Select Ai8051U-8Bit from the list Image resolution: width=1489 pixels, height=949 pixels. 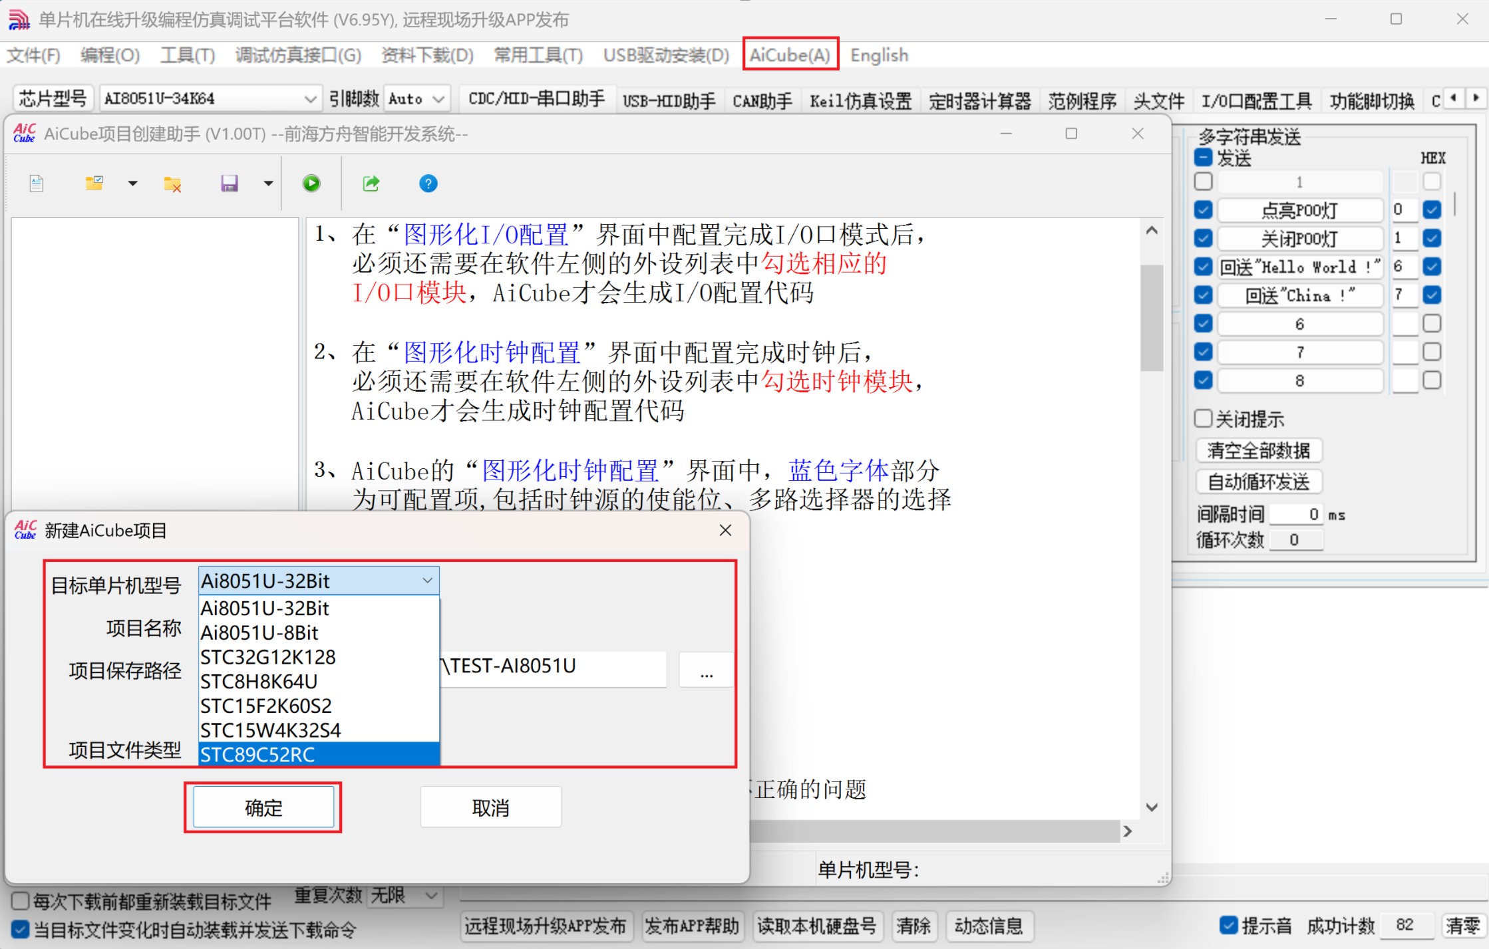[319, 632]
